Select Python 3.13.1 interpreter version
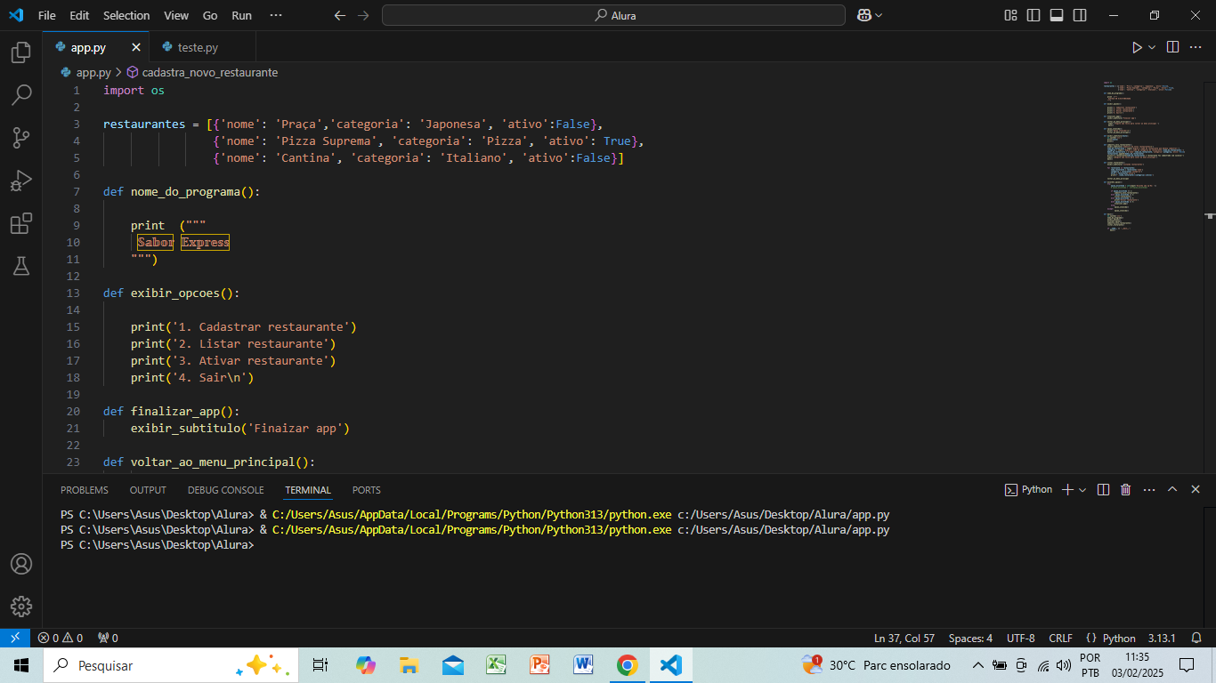Screen dimensions: 1216x683 click(x=1162, y=638)
